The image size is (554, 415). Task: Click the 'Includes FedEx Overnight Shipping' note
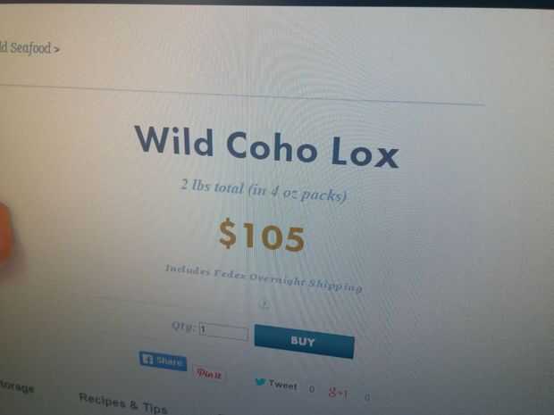coord(264,278)
